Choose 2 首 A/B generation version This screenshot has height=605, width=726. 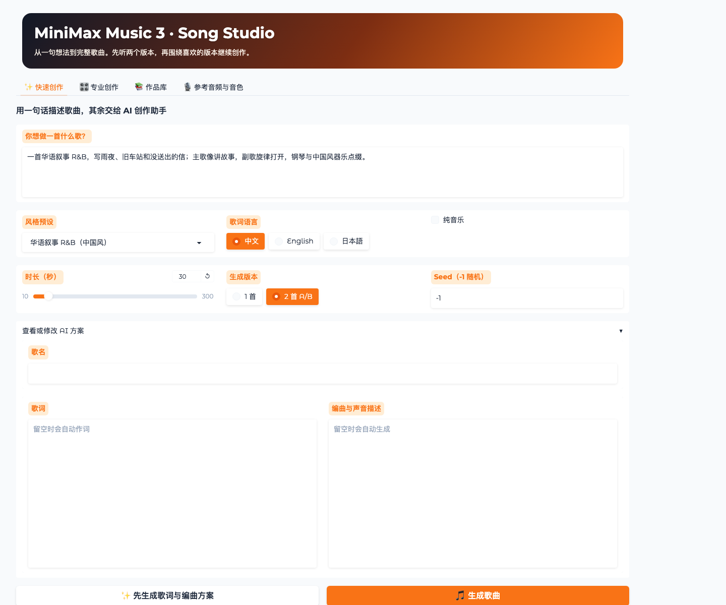click(x=292, y=296)
